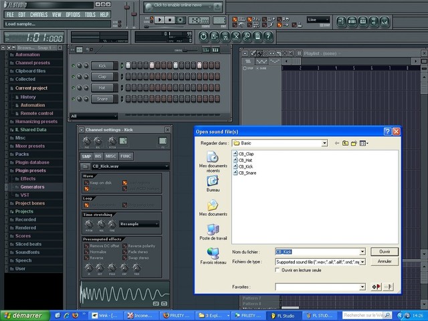This screenshot has width=428, height=321.
Task: Click the Annuler button
Action: (x=385, y=261)
